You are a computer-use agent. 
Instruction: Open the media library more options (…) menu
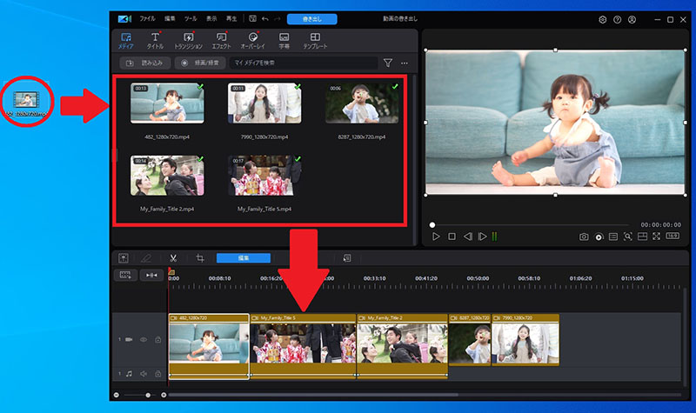405,63
